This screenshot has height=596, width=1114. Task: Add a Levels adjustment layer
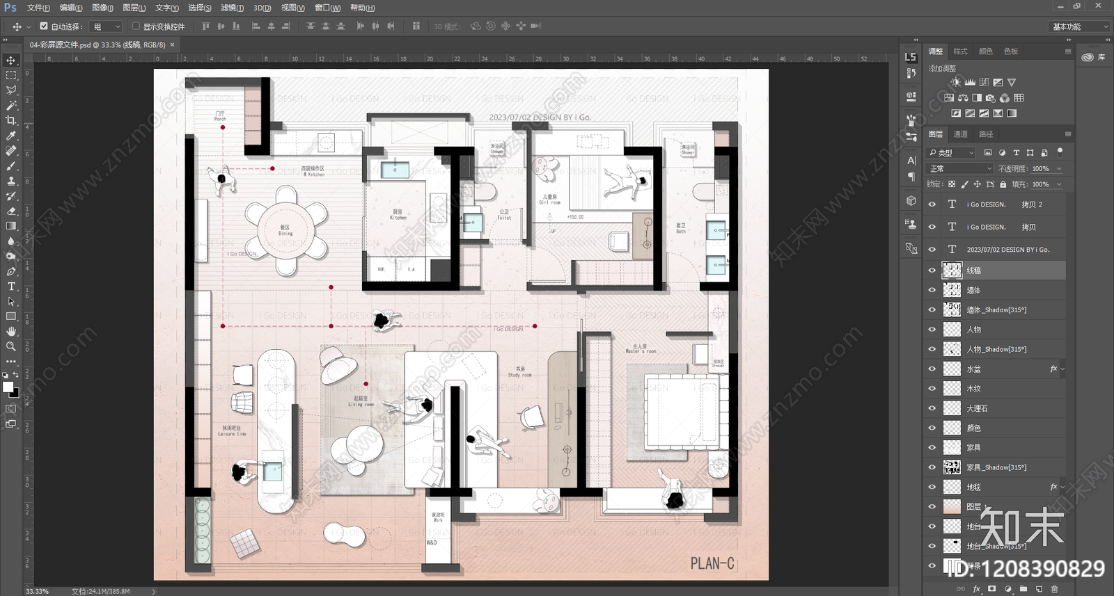click(970, 82)
